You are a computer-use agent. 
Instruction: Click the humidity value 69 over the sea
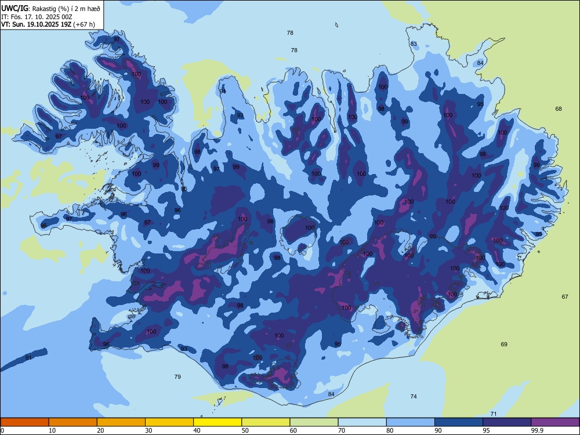(x=504, y=345)
